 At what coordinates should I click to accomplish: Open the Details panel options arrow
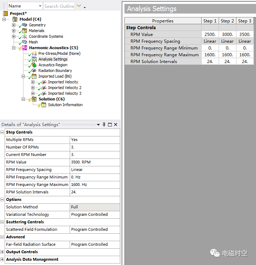click(98, 125)
